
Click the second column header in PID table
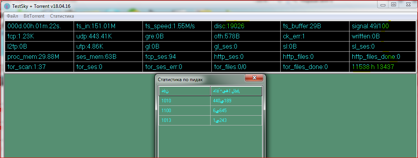pyautogui.click(x=236, y=91)
